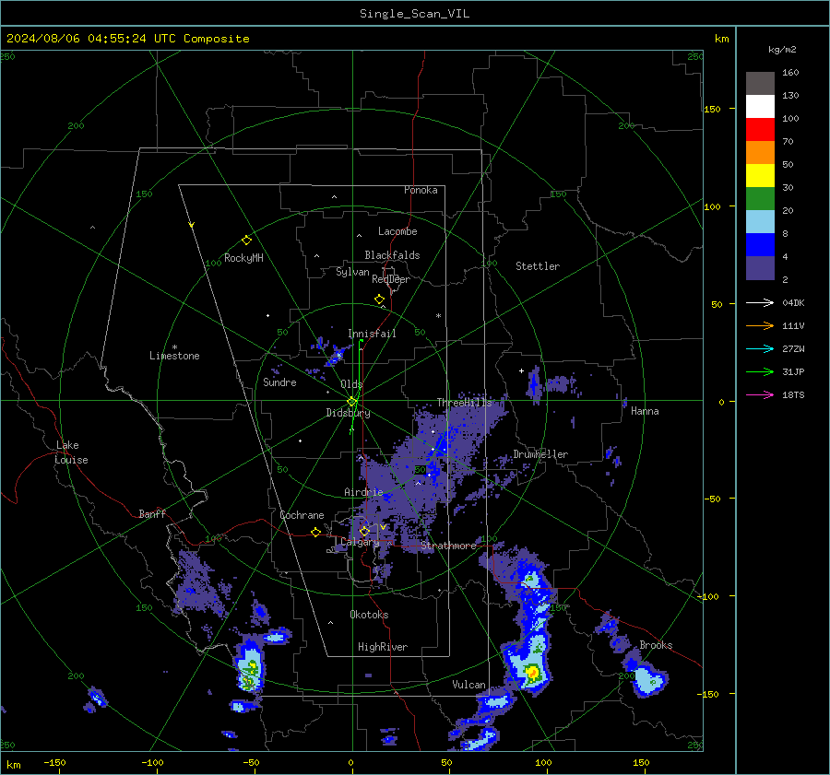Click the Sundre town label
This screenshot has height=775, width=830.
[x=279, y=382]
